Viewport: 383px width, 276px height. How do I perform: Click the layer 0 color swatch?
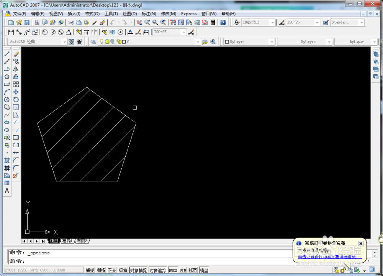124,42
